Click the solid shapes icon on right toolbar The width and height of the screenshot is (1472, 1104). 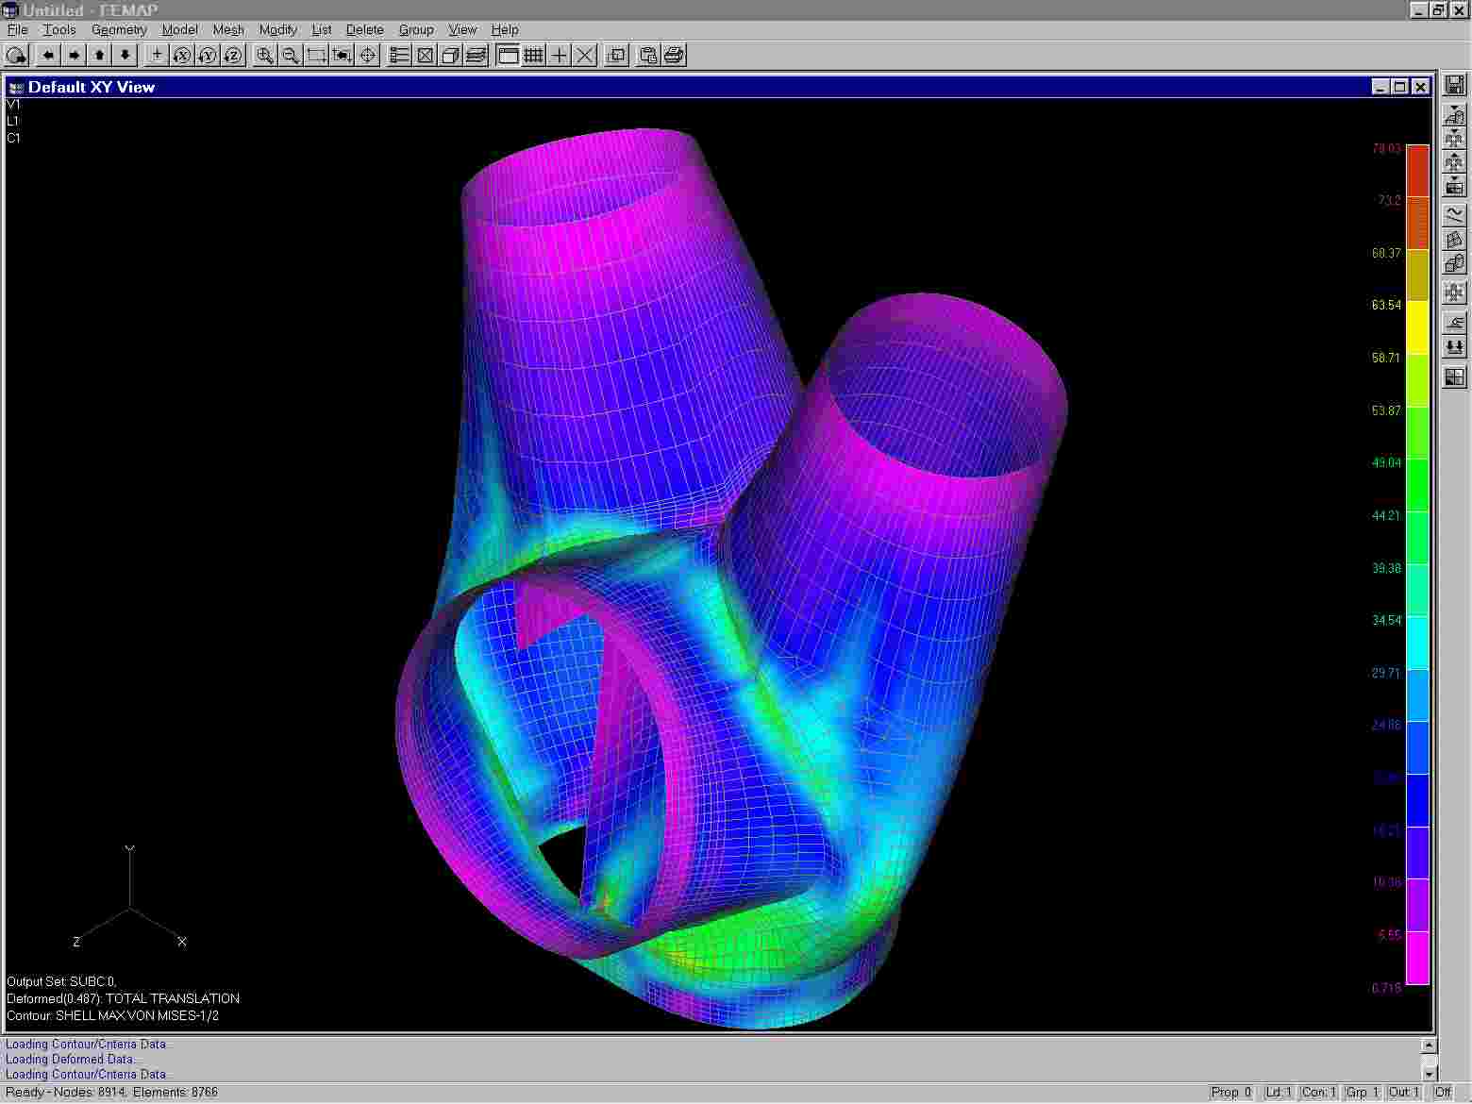tap(1454, 264)
